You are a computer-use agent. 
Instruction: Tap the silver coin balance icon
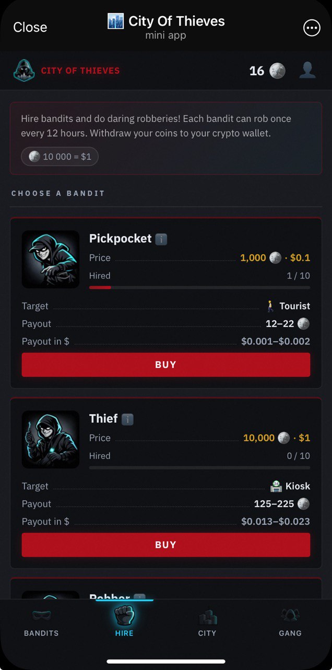coord(277,71)
